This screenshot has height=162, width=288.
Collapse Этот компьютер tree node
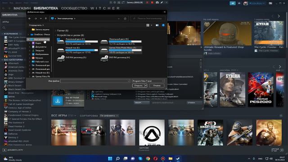(x=28, y=39)
